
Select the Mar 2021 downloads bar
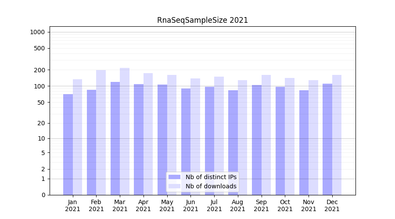pos(125,131)
